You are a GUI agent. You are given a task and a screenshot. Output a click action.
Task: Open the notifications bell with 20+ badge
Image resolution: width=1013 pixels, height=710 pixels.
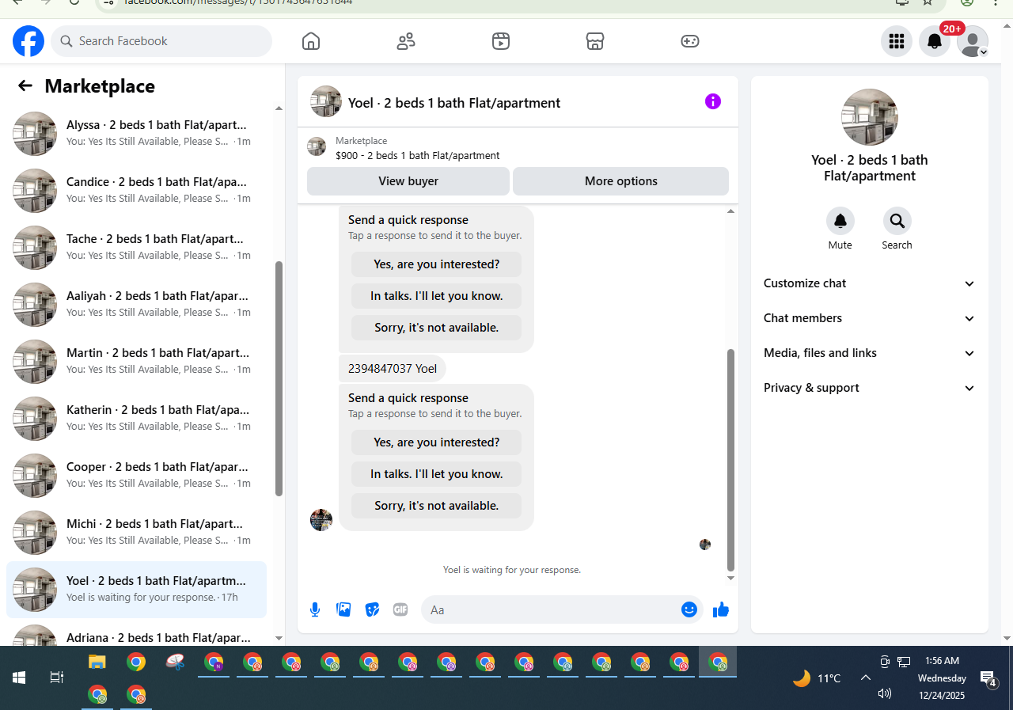click(x=935, y=41)
